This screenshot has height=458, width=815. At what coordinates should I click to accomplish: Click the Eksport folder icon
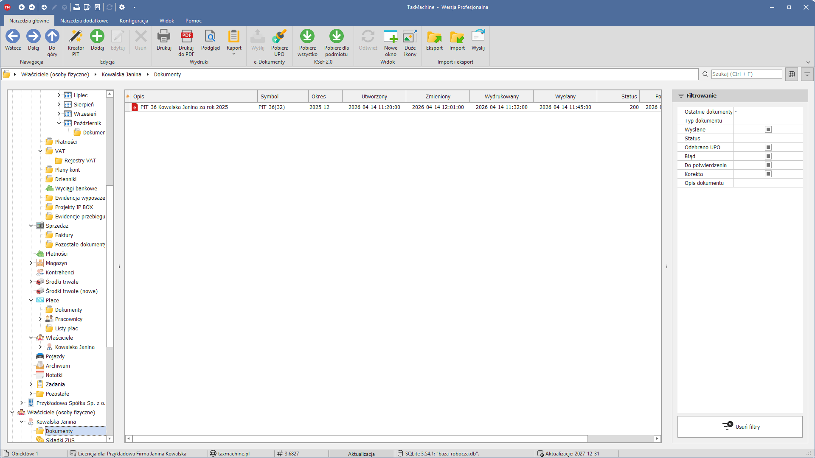click(434, 36)
